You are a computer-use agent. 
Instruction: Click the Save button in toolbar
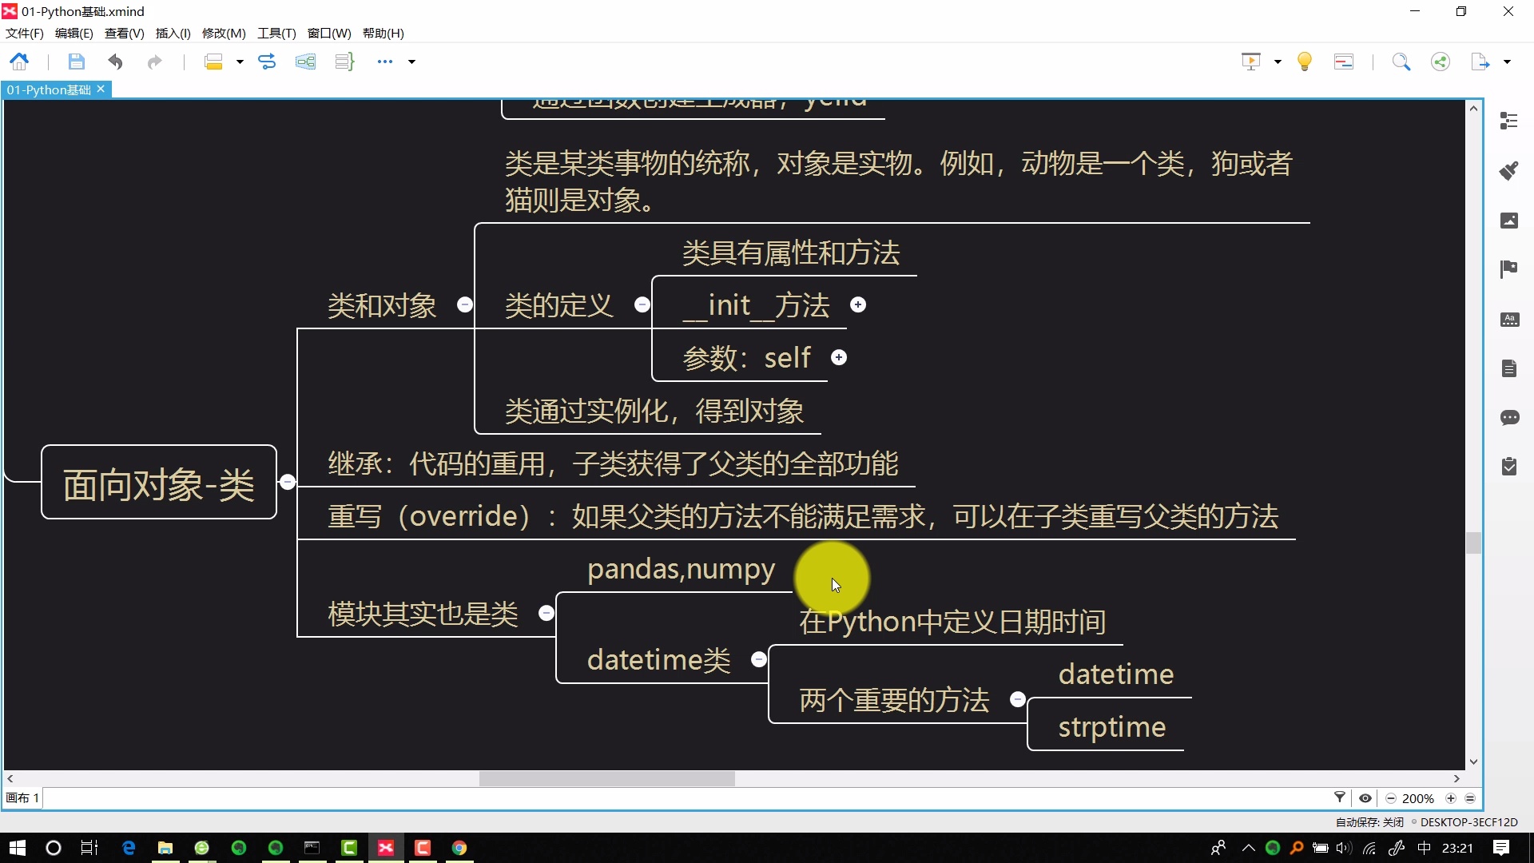(x=76, y=61)
